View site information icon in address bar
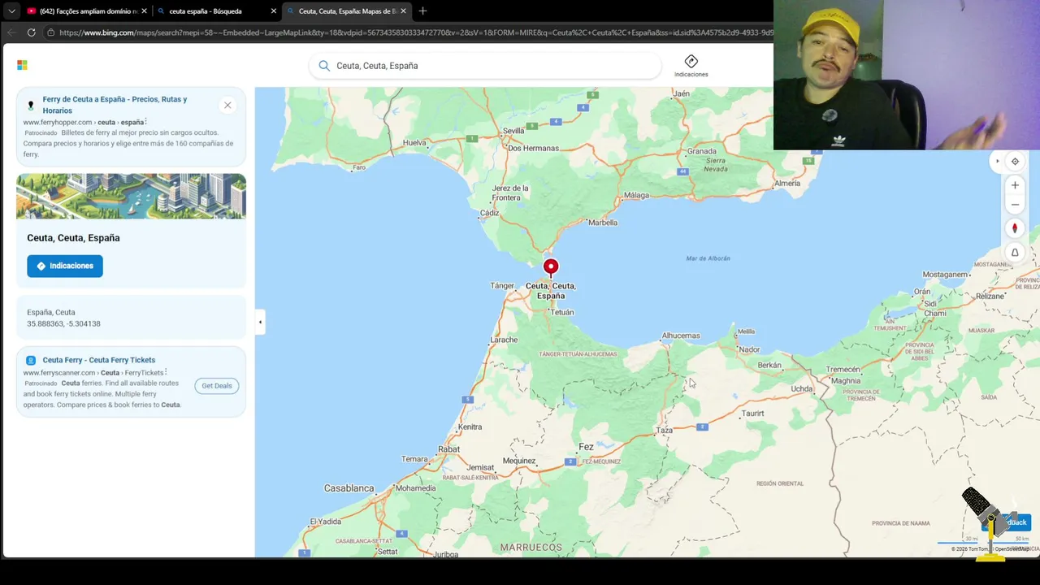 (x=50, y=32)
